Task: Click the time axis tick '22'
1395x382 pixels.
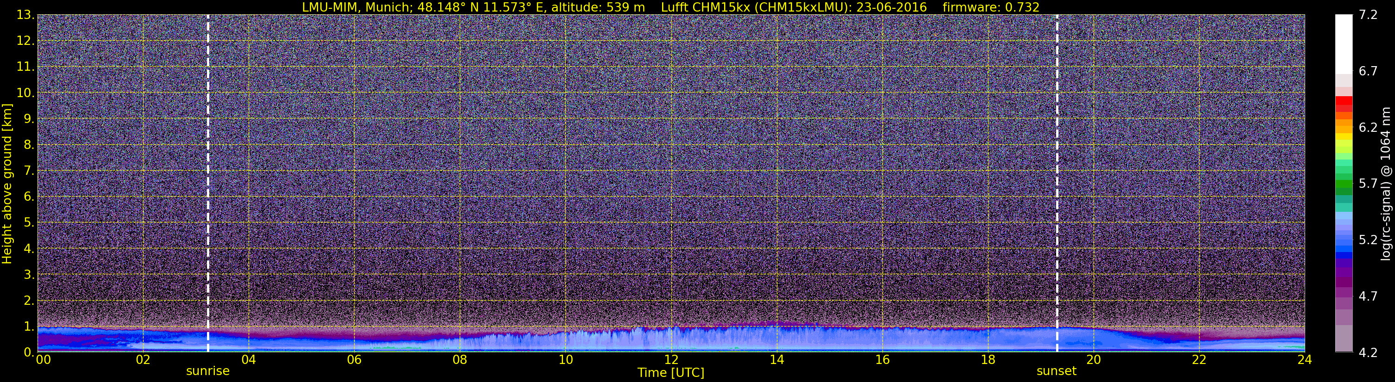Action: click(x=1199, y=360)
